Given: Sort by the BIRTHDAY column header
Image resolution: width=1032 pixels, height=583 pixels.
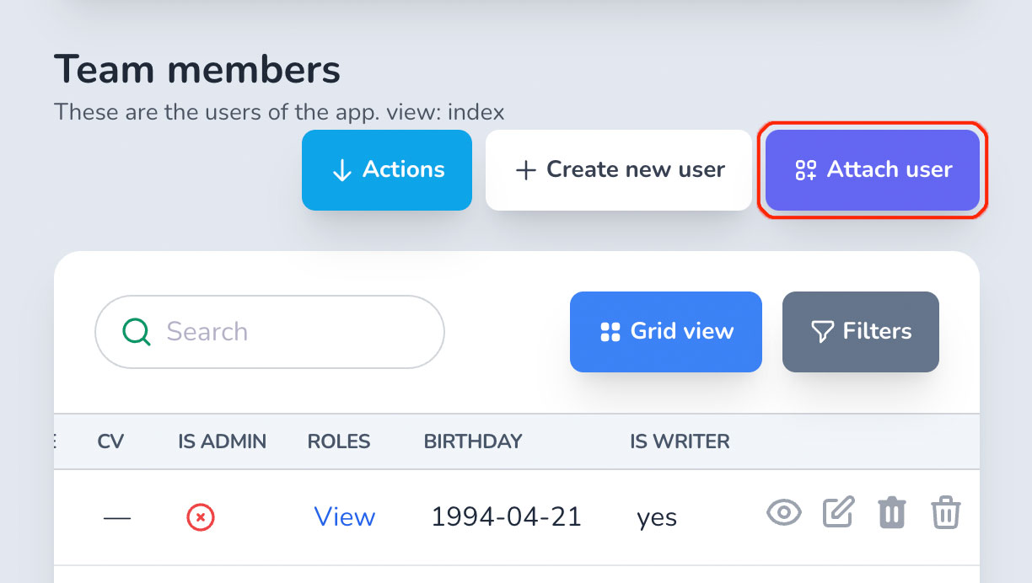Looking at the screenshot, I should [x=473, y=441].
